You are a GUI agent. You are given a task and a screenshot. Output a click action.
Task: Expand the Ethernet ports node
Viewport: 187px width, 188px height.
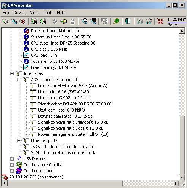pos(19,140)
